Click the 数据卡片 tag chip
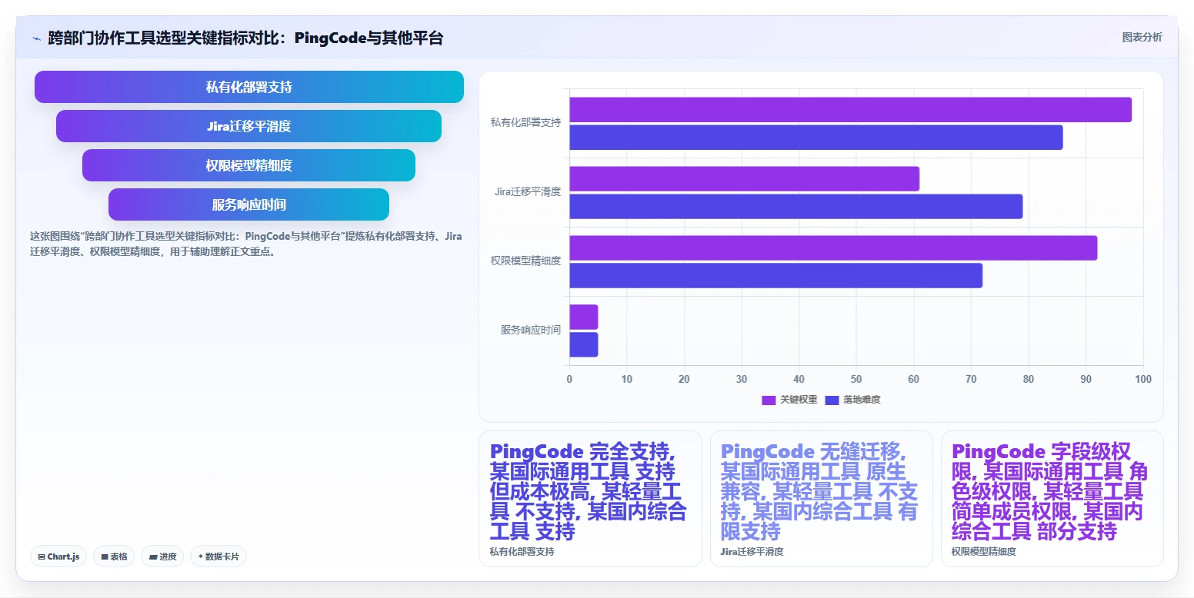This screenshot has width=1194, height=598. point(218,556)
